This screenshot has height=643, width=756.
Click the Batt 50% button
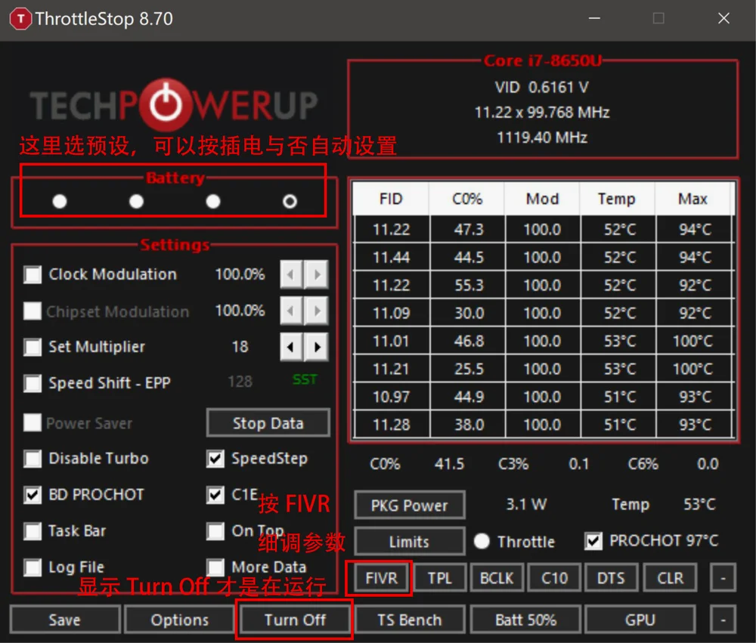pos(525,620)
